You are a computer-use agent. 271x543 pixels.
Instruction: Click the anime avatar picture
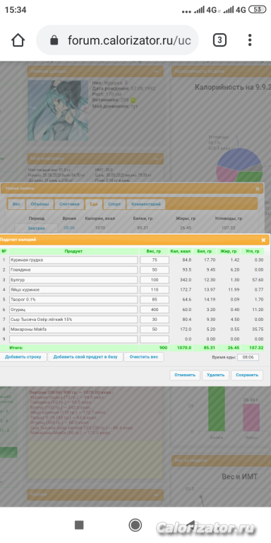58,110
